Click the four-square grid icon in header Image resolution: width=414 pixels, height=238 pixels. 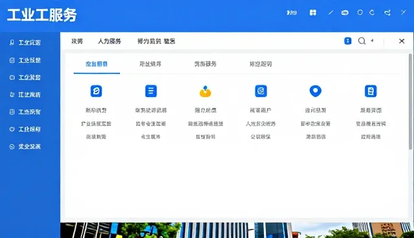tap(313, 13)
